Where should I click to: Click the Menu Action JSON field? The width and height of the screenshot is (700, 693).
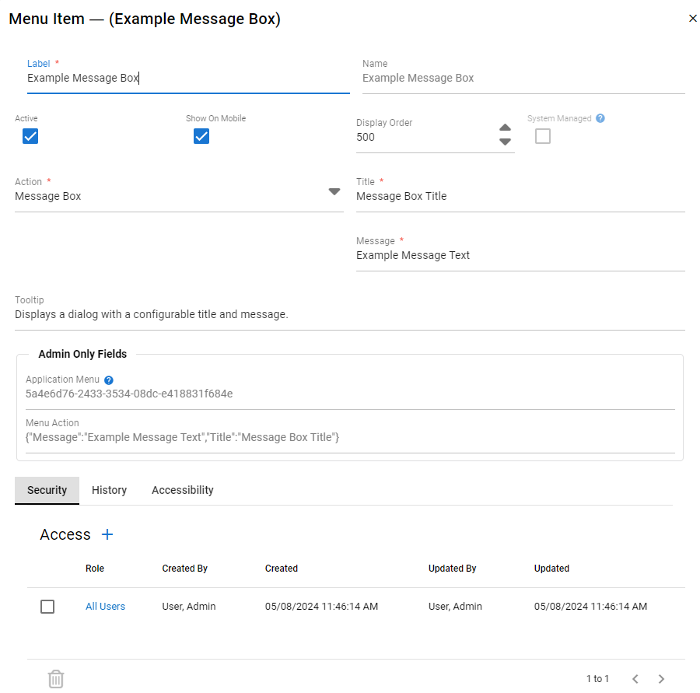pyautogui.click(x=350, y=437)
